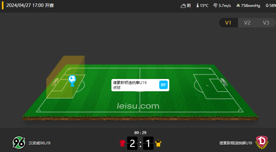276x152 pixels.
Task: Click the home score digit 2
Action: [x=132, y=143]
